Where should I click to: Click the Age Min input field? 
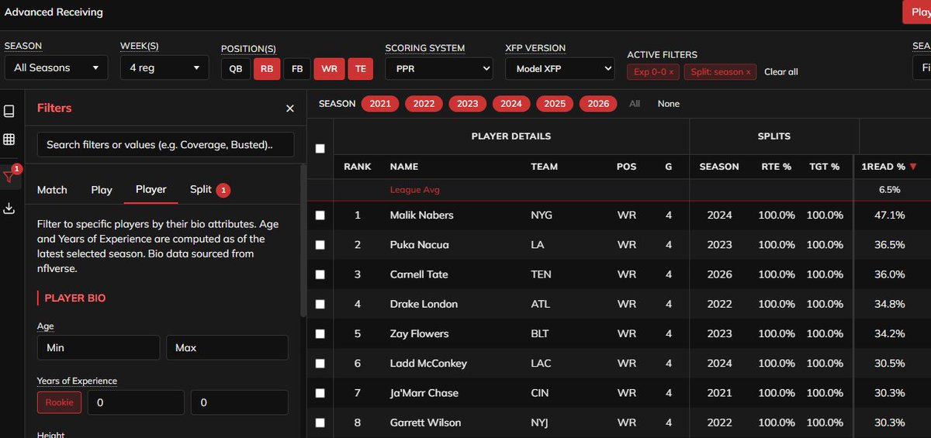tap(99, 347)
